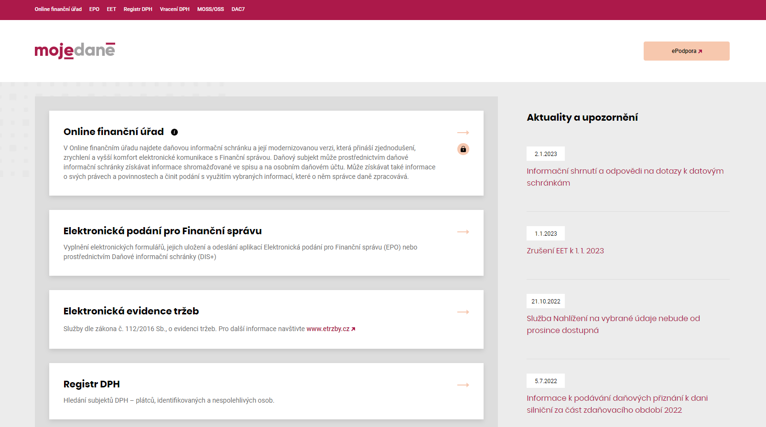This screenshot has width=766, height=427.
Task: Click the arrow in Registr DPH card
Action: (463, 385)
